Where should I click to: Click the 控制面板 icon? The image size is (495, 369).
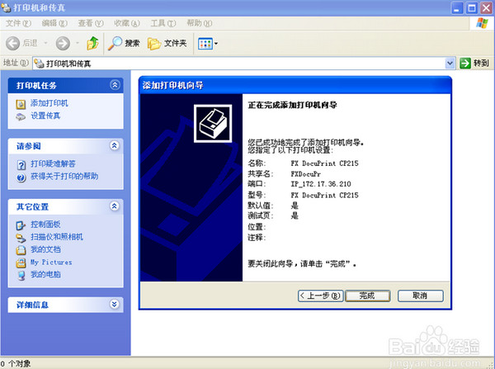tap(21, 225)
